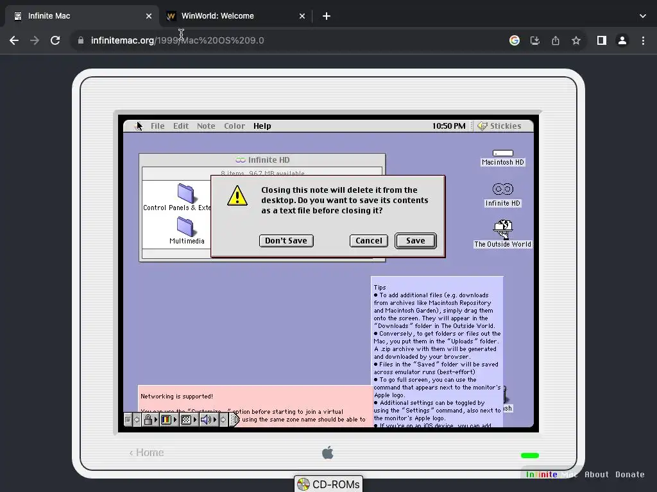Open the Infinite Mac footer link
This screenshot has width=657, height=492.
tap(551, 475)
